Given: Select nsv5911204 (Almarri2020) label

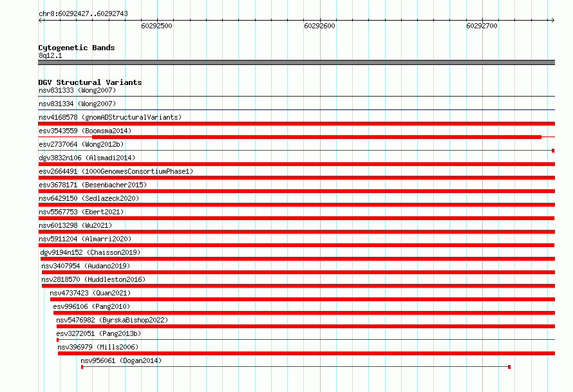Looking at the screenshot, I should tap(85, 239).
